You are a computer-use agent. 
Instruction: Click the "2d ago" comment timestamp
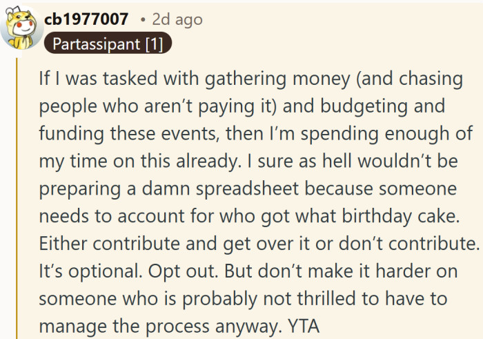coord(177,20)
